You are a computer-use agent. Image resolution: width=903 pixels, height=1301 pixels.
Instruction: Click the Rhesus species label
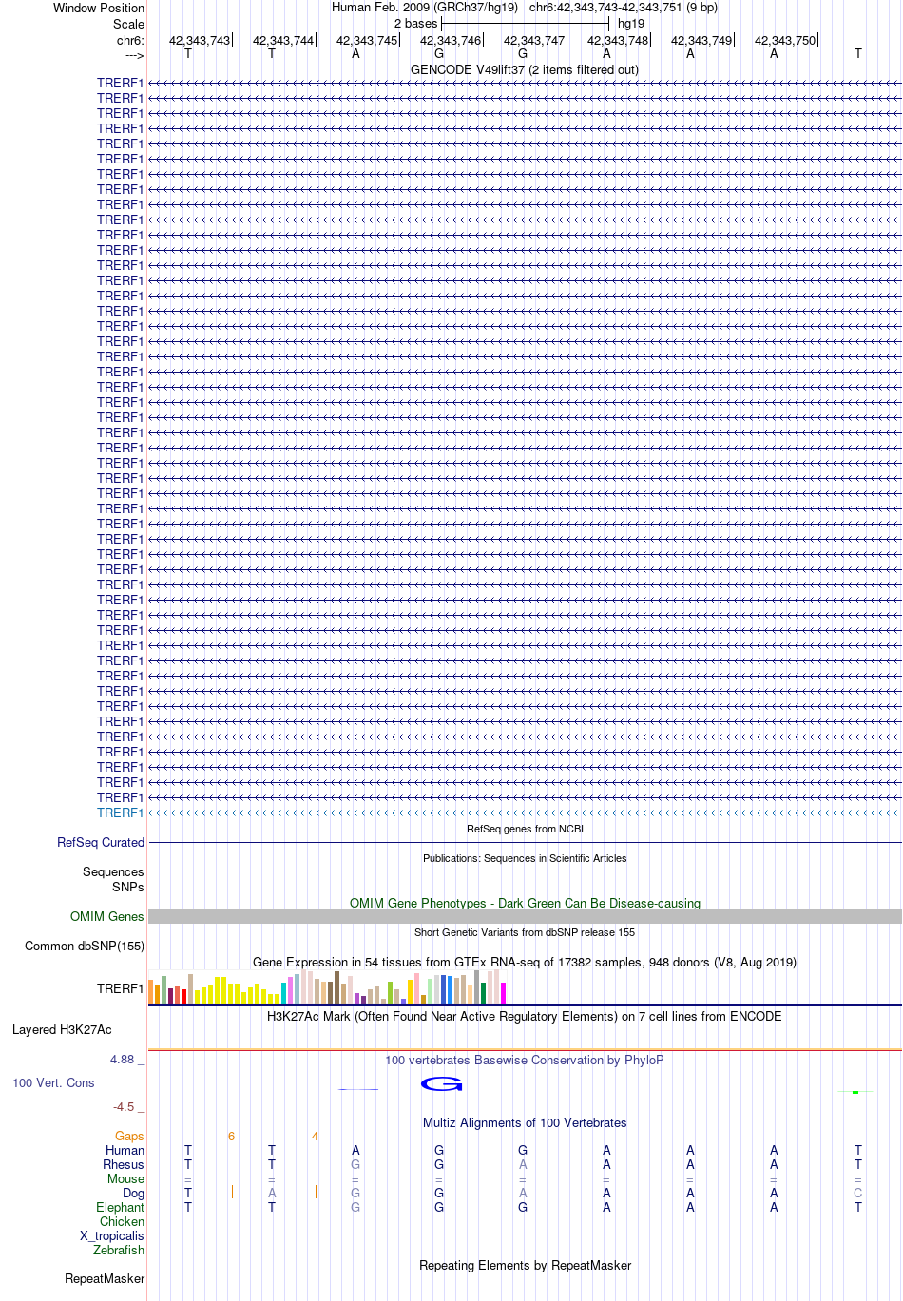[x=124, y=1165]
